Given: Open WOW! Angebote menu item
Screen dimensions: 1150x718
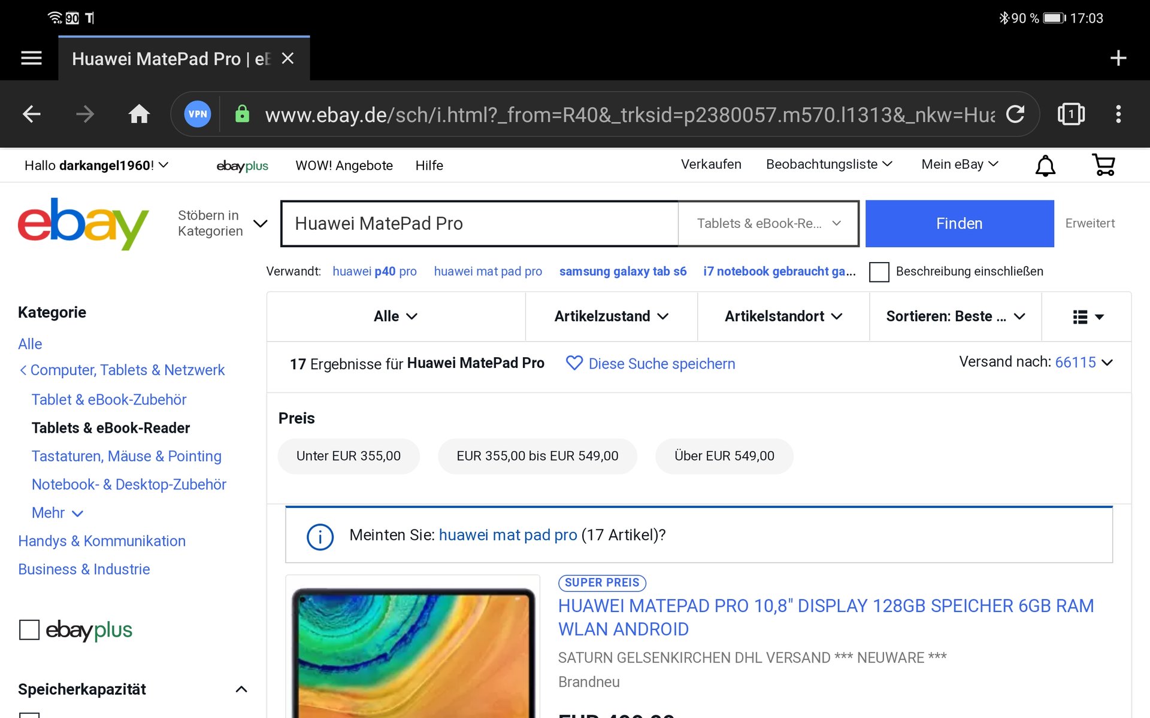Looking at the screenshot, I should point(344,166).
